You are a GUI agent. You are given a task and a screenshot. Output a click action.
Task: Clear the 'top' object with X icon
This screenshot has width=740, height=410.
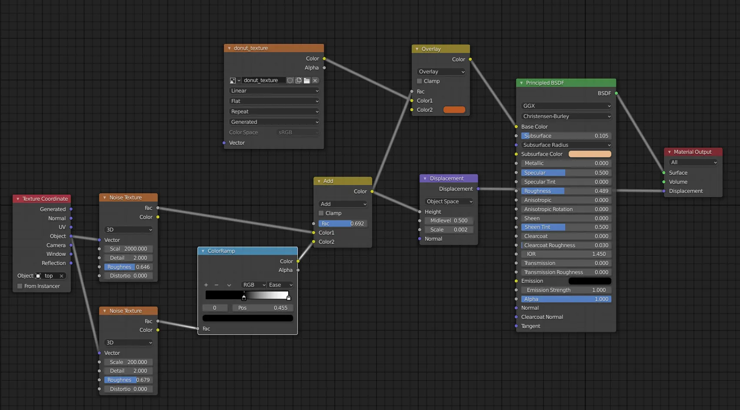point(62,276)
